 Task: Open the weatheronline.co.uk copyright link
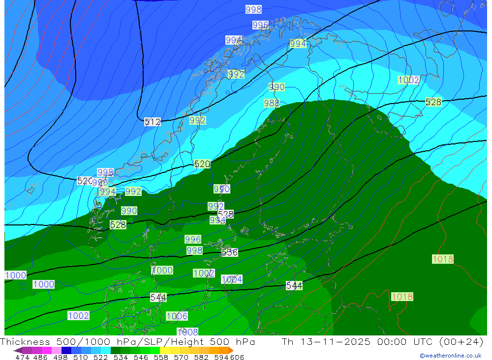click(x=451, y=356)
